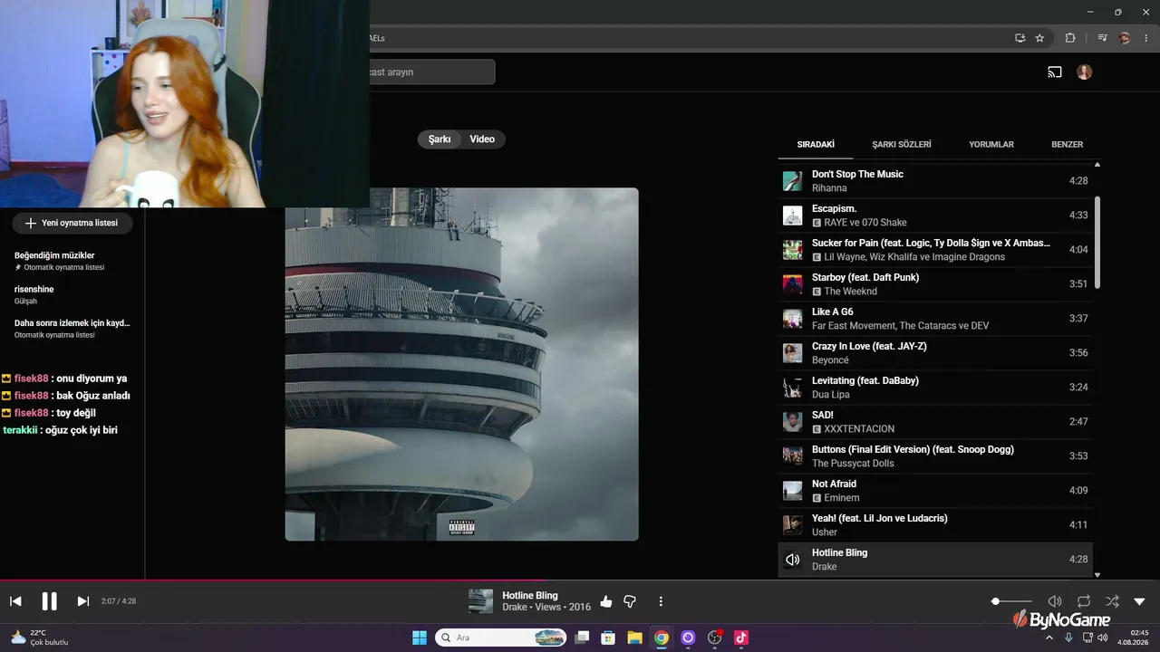Image resolution: width=1160 pixels, height=652 pixels.
Task: Switch to Video mode
Action: point(482,139)
